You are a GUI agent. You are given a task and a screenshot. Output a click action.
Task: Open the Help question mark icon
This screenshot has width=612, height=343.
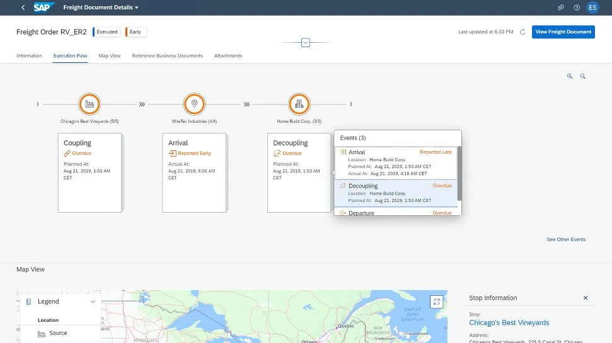pyautogui.click(x=577, y=8)
